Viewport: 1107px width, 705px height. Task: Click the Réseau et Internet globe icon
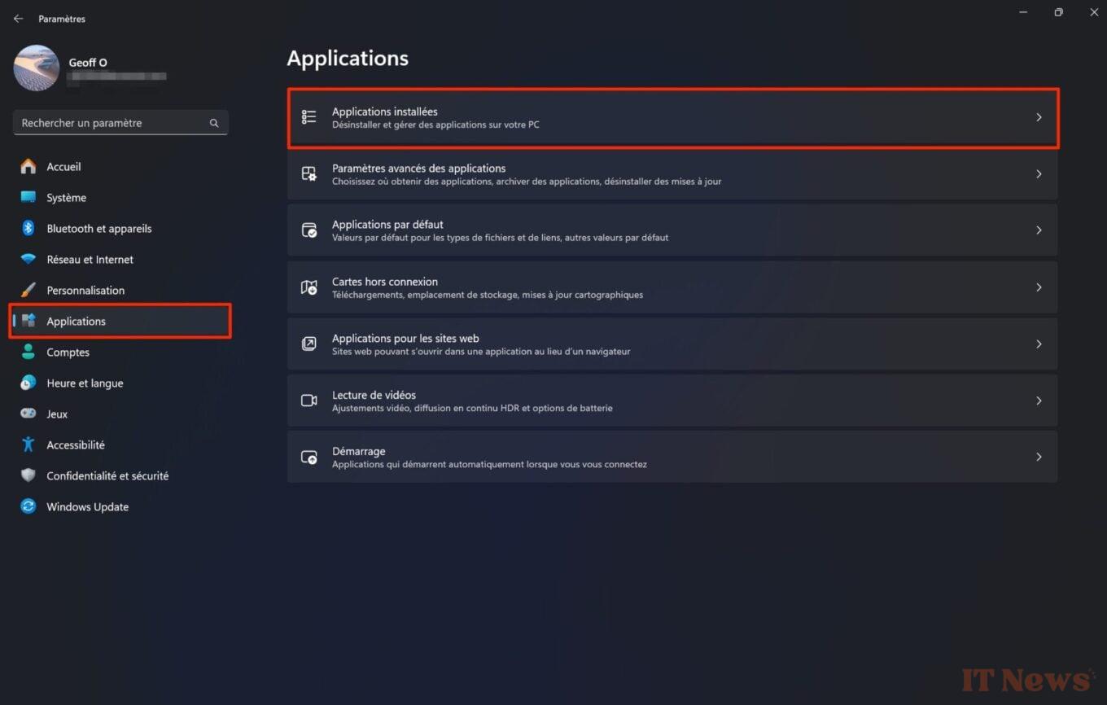point(28,259)
